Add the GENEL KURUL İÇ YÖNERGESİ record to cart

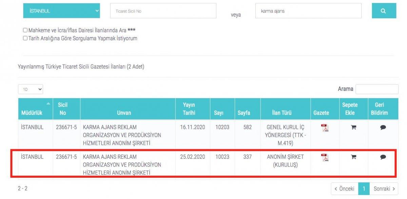coord(353,128)
